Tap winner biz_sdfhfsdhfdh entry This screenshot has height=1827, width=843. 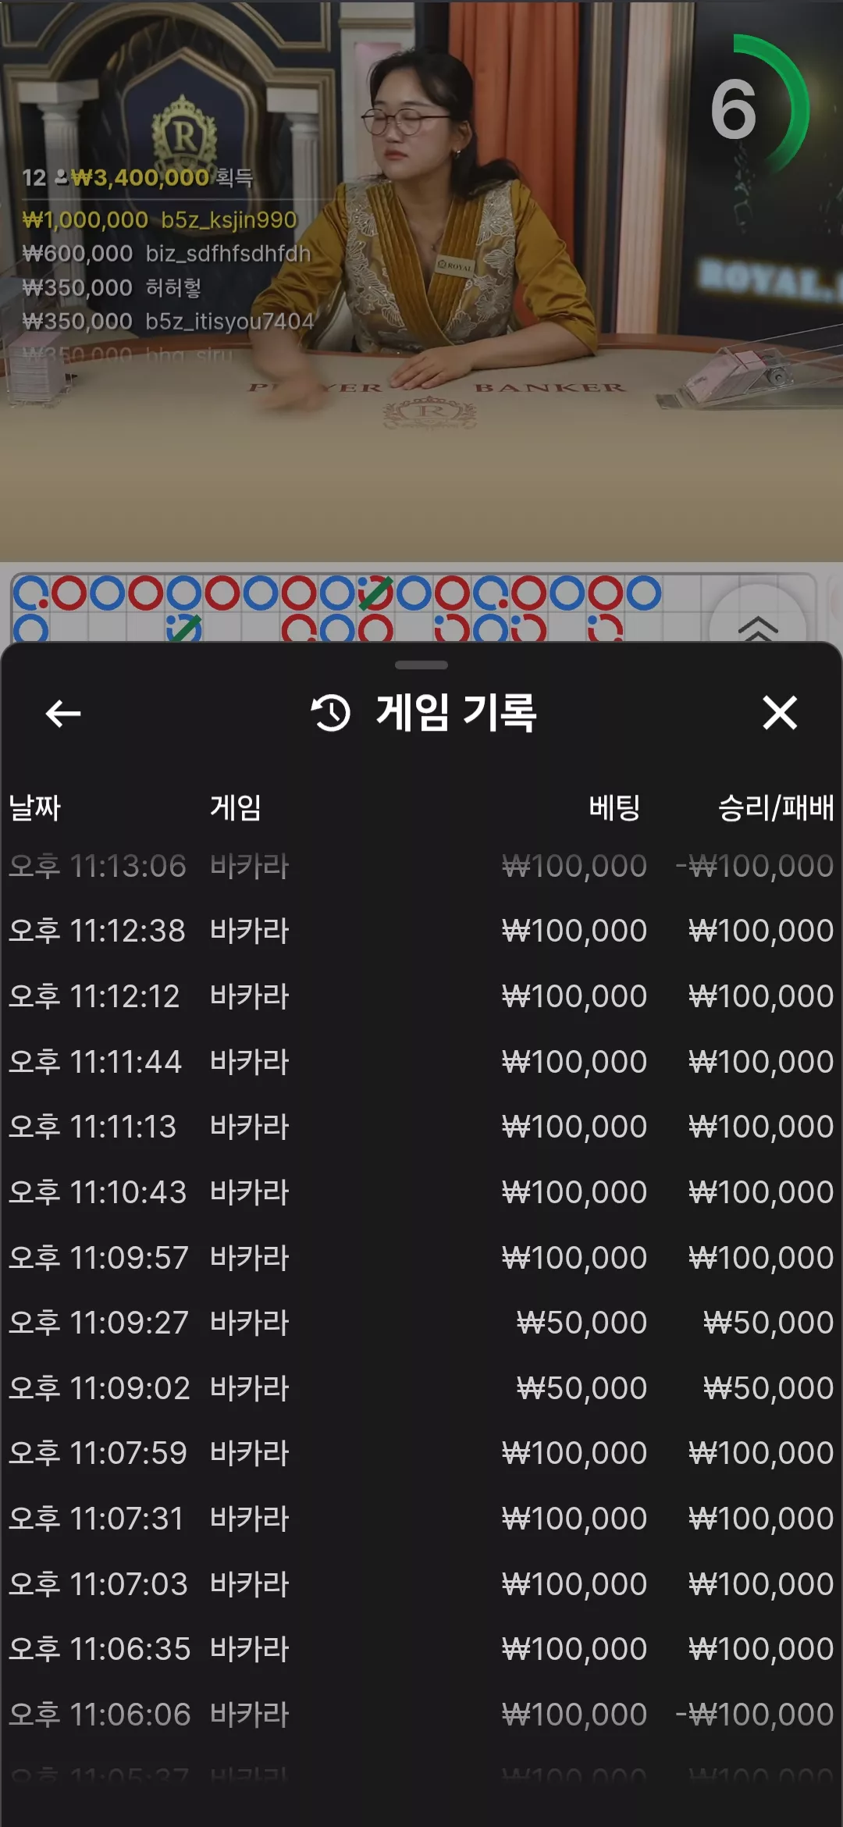166,253
